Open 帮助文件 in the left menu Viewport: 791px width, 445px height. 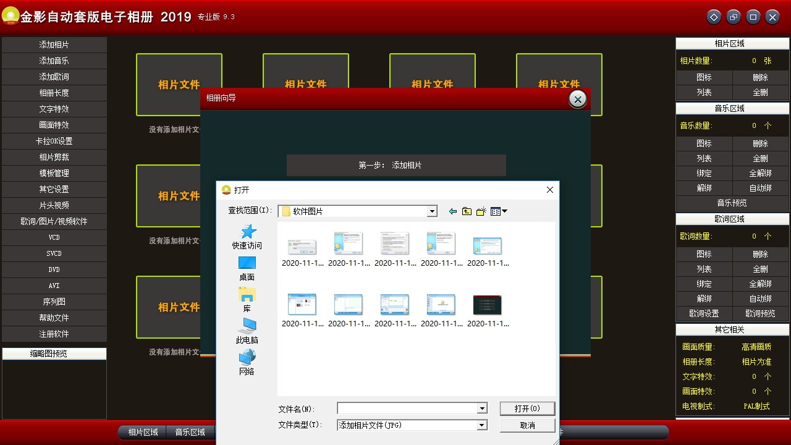[x=54, y=318]
